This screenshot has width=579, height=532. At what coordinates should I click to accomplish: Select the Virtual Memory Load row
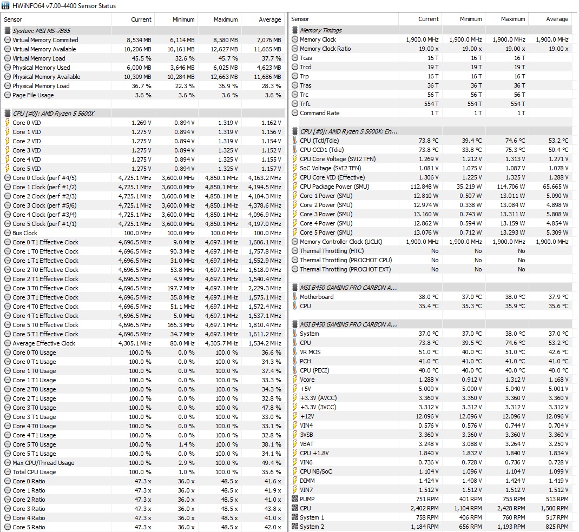tap(143, 58)
